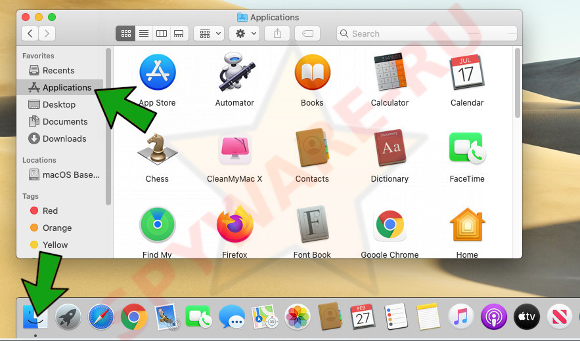This screenshot has width=580, height=341.
Task: Open Photos from the Dock
Action: click(x=298, y=317)
